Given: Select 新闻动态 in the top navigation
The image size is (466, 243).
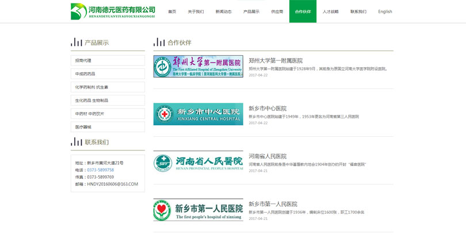Looking at the screenshot, I should click(223, 11).
